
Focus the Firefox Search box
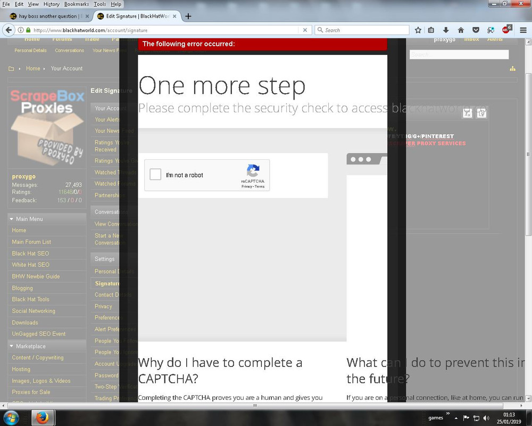coord(362,30)
